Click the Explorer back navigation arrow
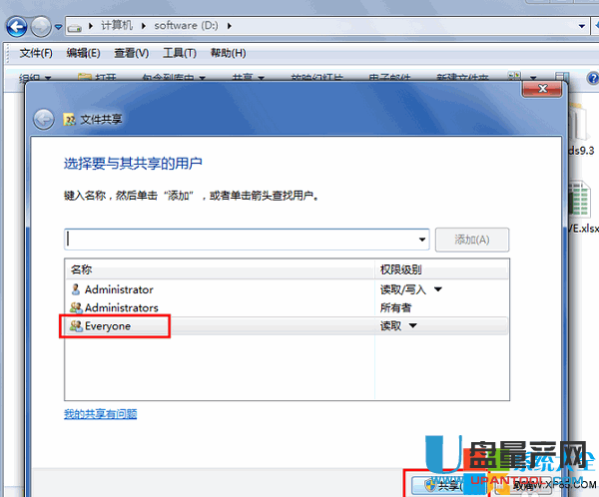Image resolution: width=599 pixels, height=497 pixels. (16, 27)
